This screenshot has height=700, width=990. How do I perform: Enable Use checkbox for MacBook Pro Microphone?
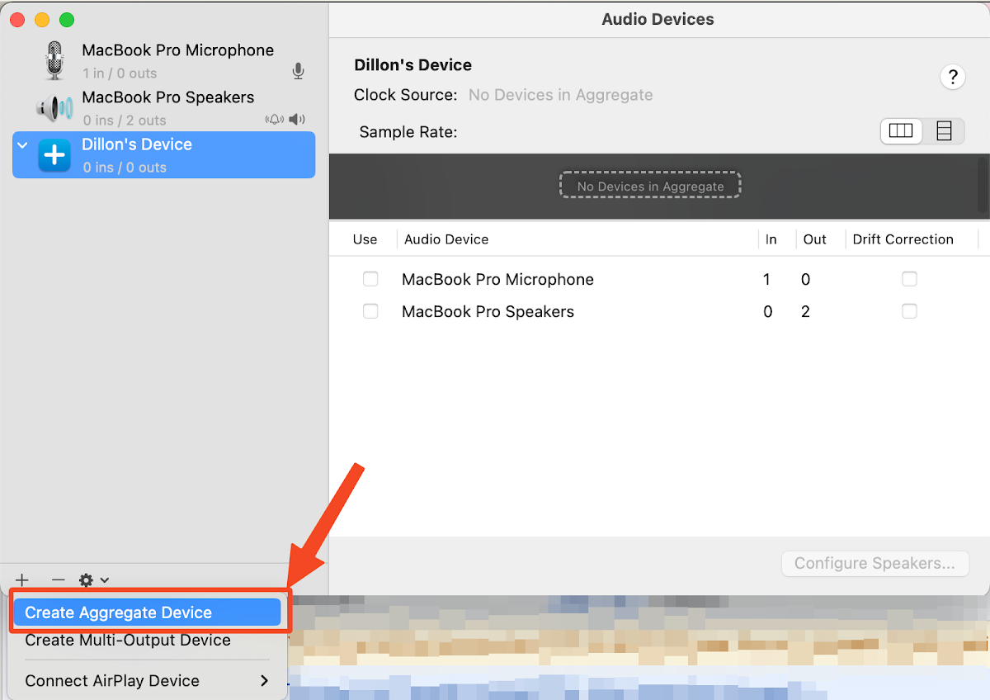(x=370, y=279)
